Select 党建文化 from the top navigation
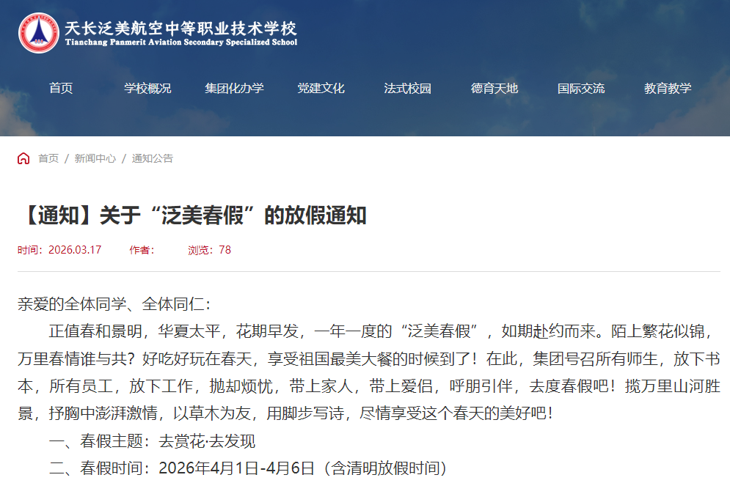The width and height of the screenshot is (730, 483). pyautogui.click(x=321, y=89)
